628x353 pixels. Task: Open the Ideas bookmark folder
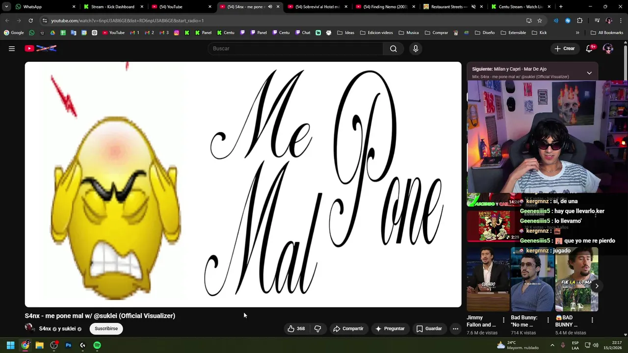(x=346, y=33)
